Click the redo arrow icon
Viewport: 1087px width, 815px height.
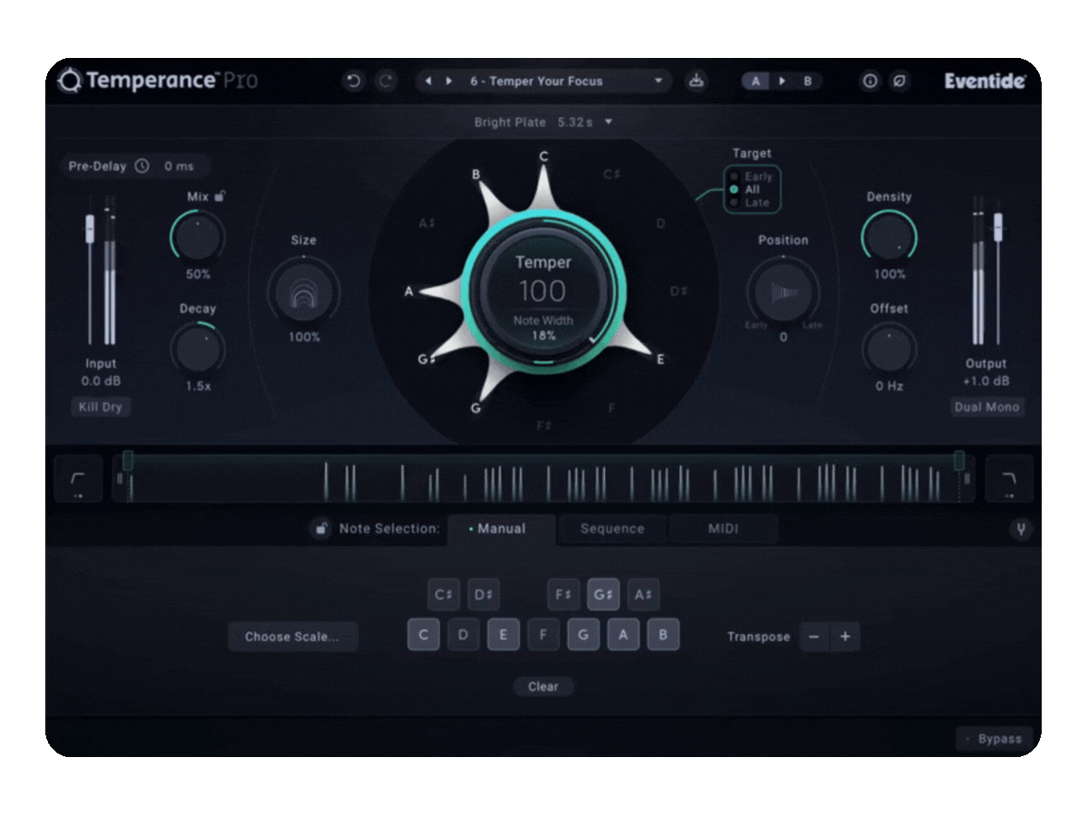point(387,81)
